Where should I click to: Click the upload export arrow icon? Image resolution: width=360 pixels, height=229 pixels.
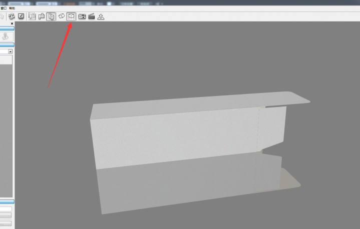[x=101, y=16]
